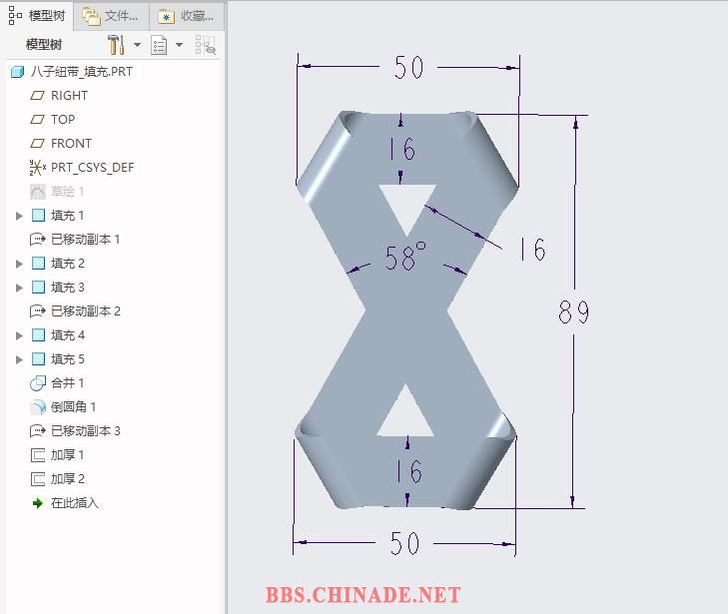Select the 填充 3 label
728x614 pixels.
[68, 288]
